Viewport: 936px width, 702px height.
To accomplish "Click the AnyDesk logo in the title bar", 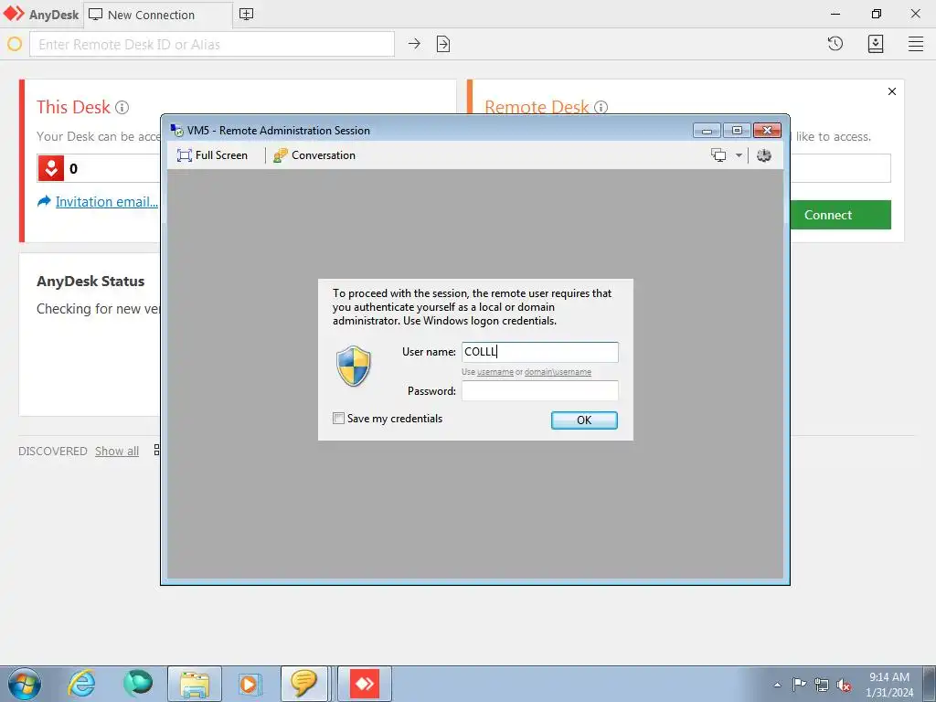I will [x=14, y=14].
